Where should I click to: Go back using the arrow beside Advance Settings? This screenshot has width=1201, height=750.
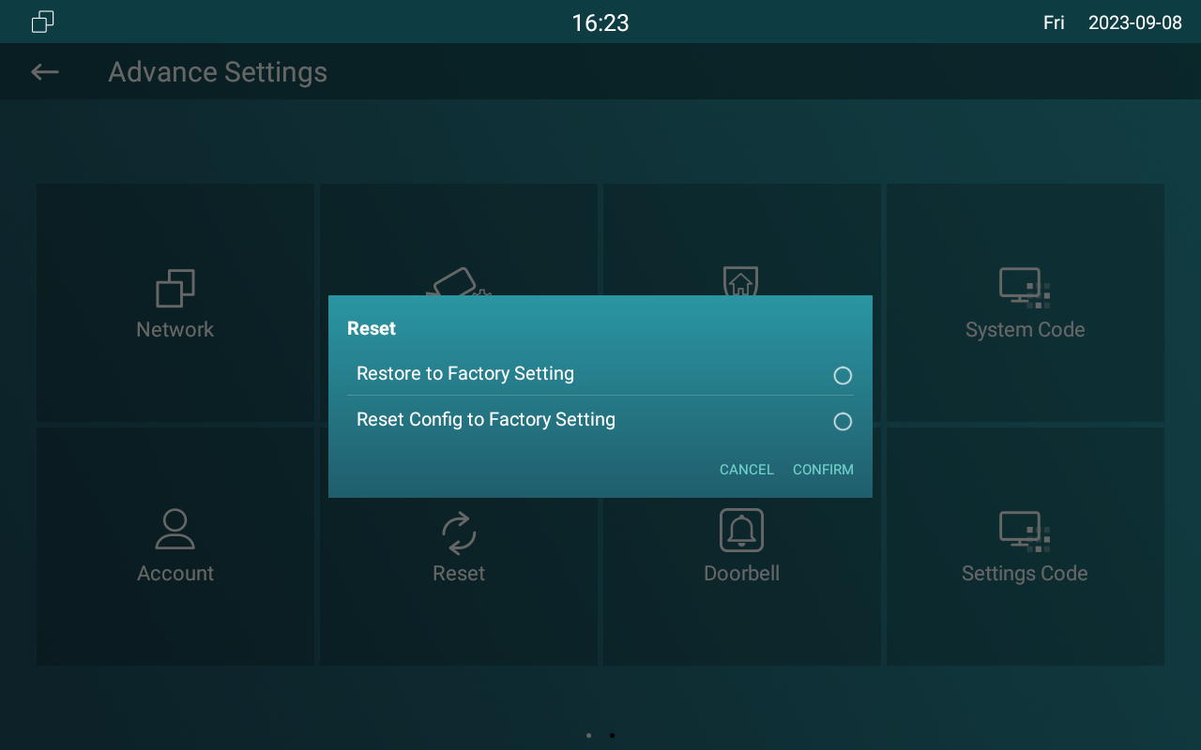coord(44,72)
